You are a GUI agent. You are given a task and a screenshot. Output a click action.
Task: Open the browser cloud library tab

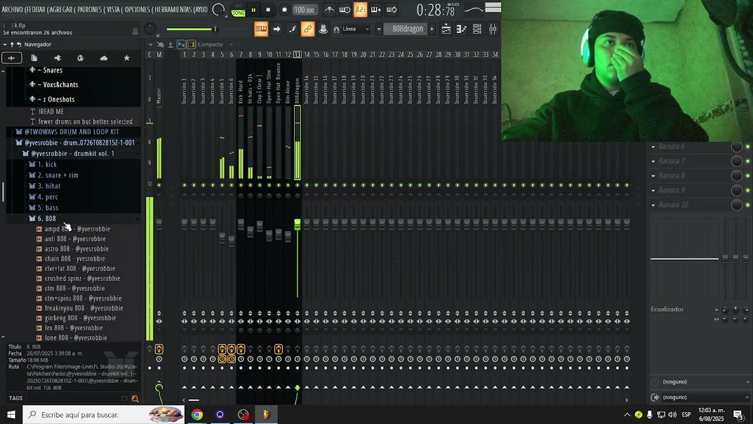(x=104, y=58)
